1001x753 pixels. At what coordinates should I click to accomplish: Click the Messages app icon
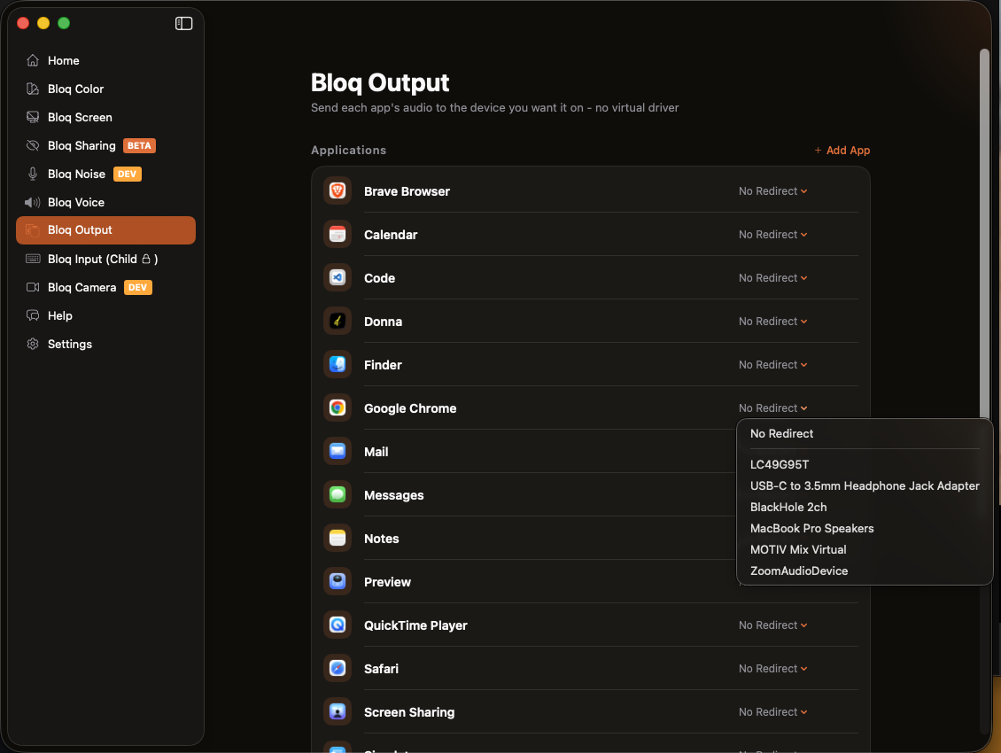click(x=338, y=494)
